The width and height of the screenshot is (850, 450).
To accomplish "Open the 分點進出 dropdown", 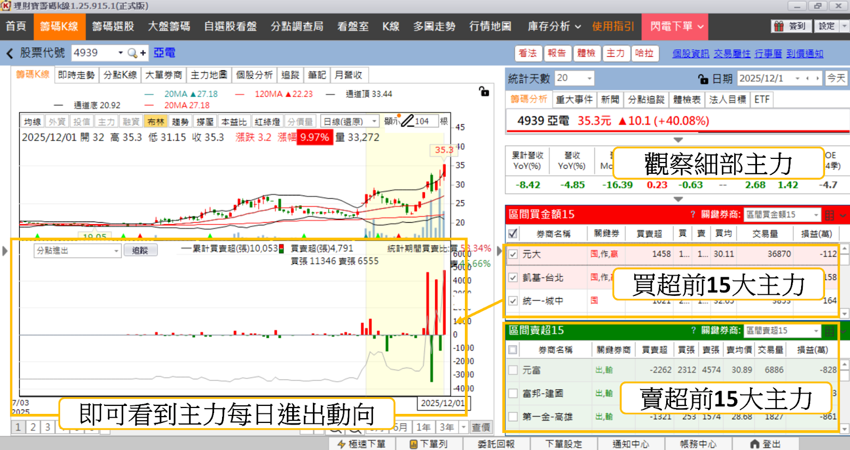I will coord(116,250).
